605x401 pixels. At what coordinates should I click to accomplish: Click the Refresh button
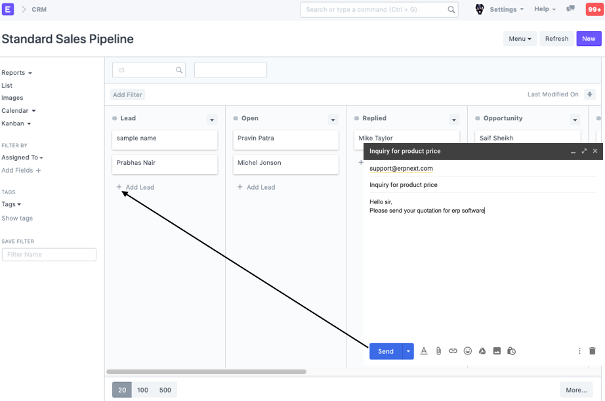[x=556, y=39]
